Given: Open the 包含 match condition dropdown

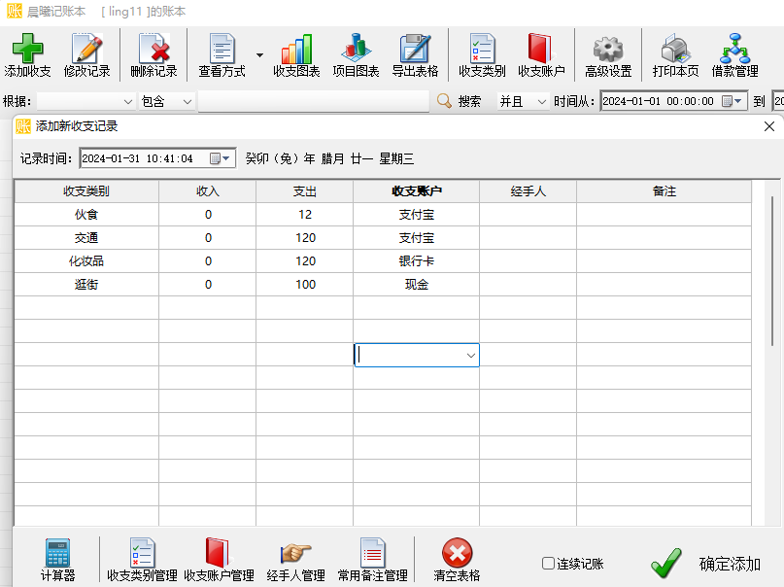Looking at the screenshot, I should click(165, 100).
